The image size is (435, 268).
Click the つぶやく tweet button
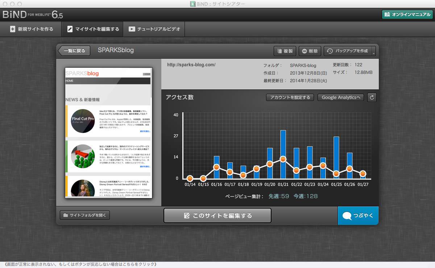(358, 216)
